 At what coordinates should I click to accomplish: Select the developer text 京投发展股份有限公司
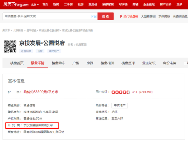(38, 125)
